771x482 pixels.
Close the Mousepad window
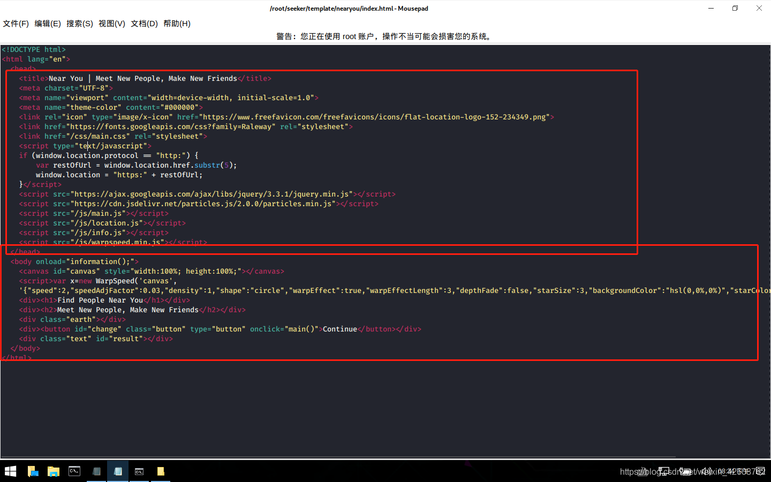pyautogui.click(x=759, y=8)
